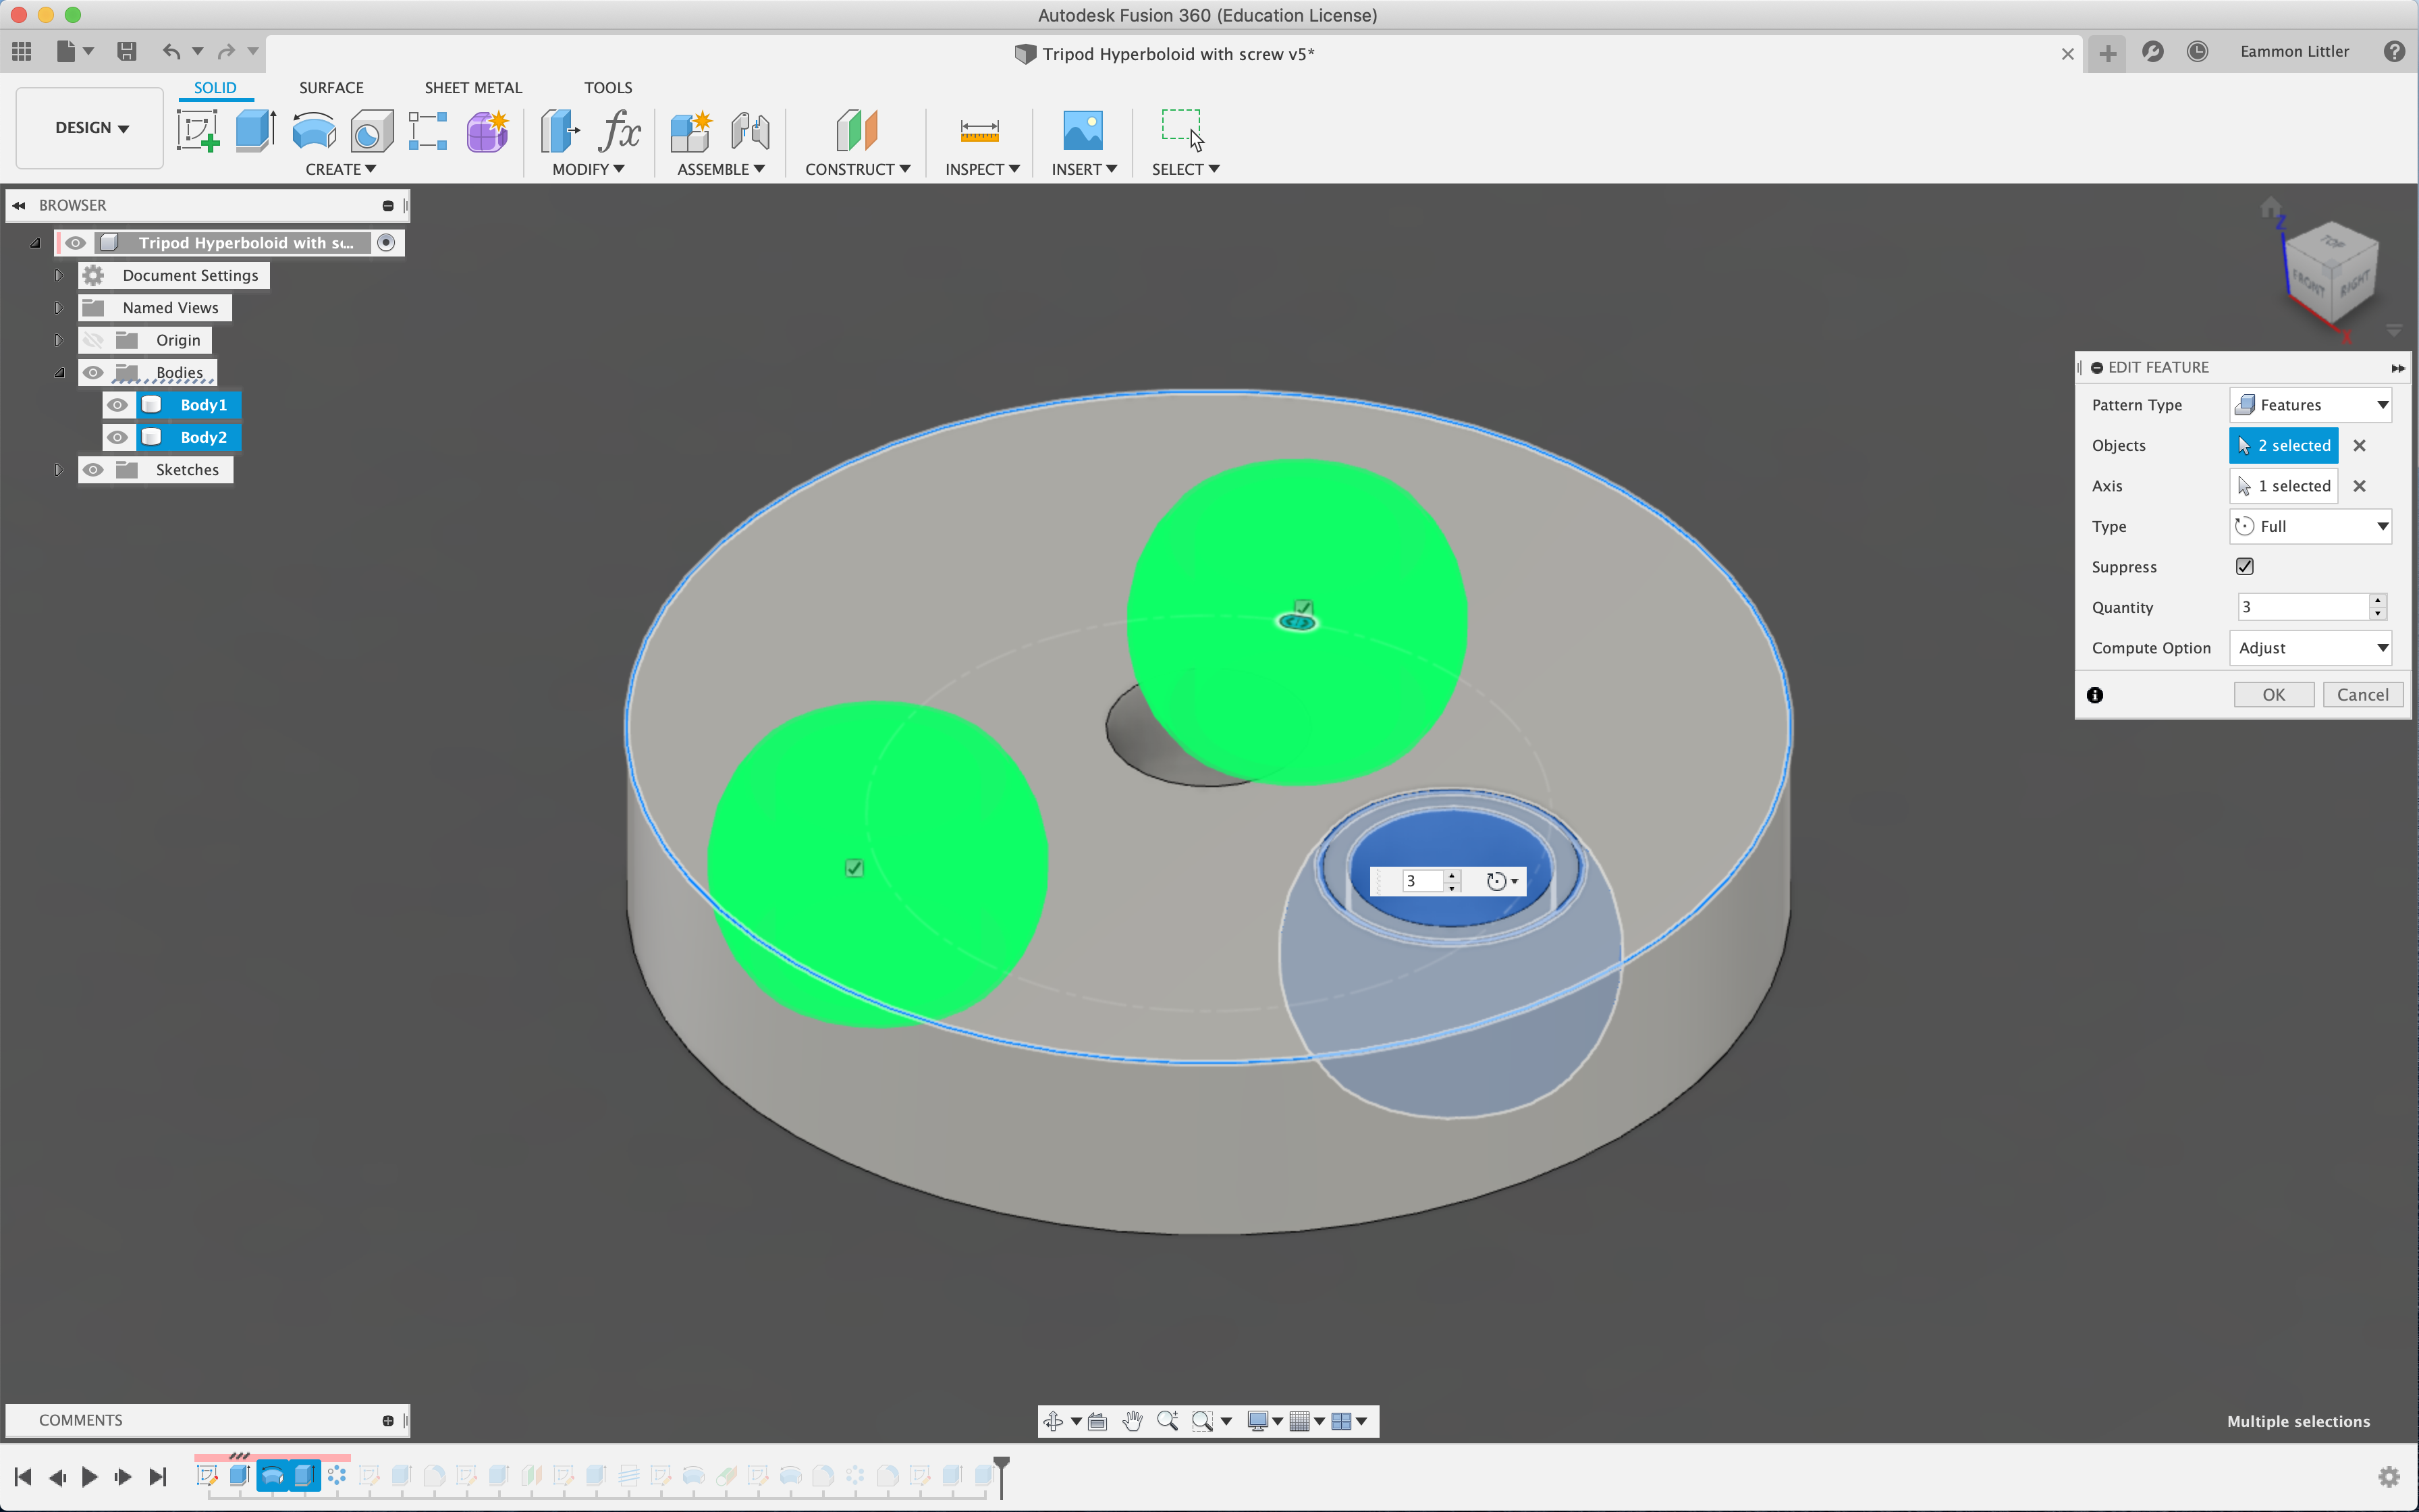Viewport: 2419px width, 1512px height.
Task: Cancel the Edit Feature dialog
Action: click(2362, 695)
